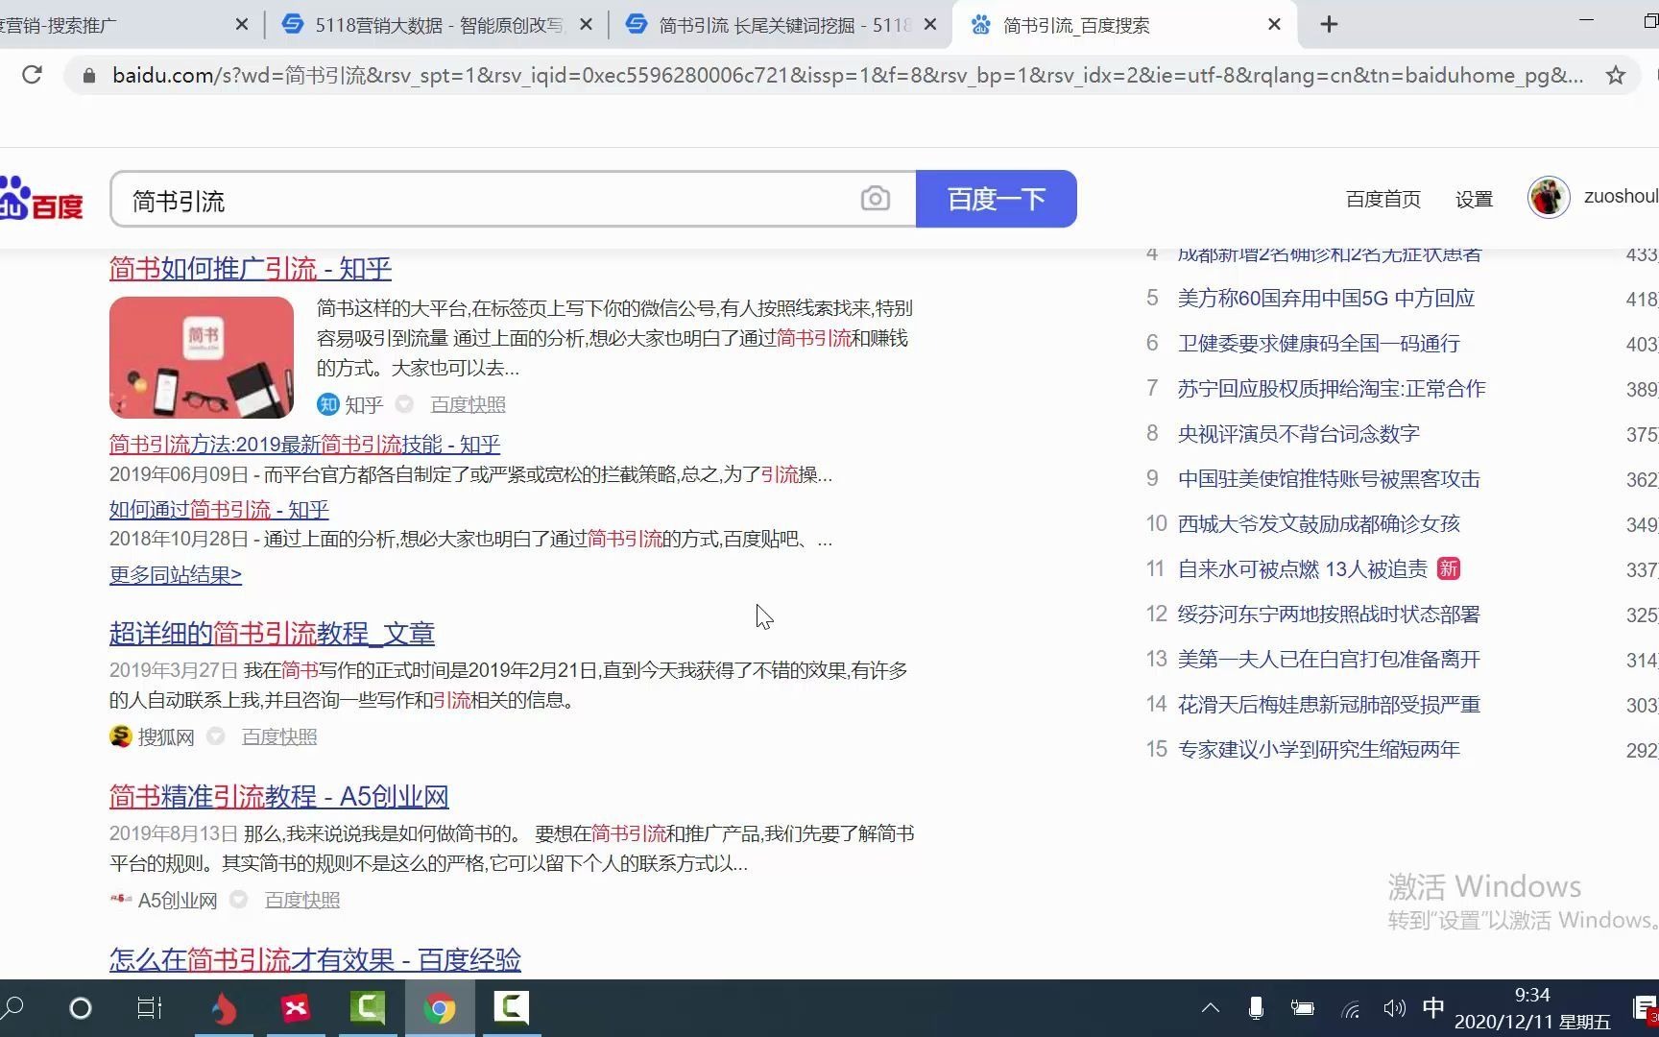Open 超详细的简书引流教程_文章 result
The height and width of the screenshot is (1037, 1659).
coord(272,634)
